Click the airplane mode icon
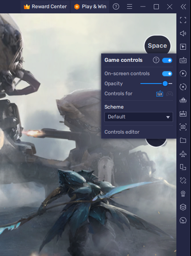The width and height of the screenshot is (191, 256). coord(183,154)
